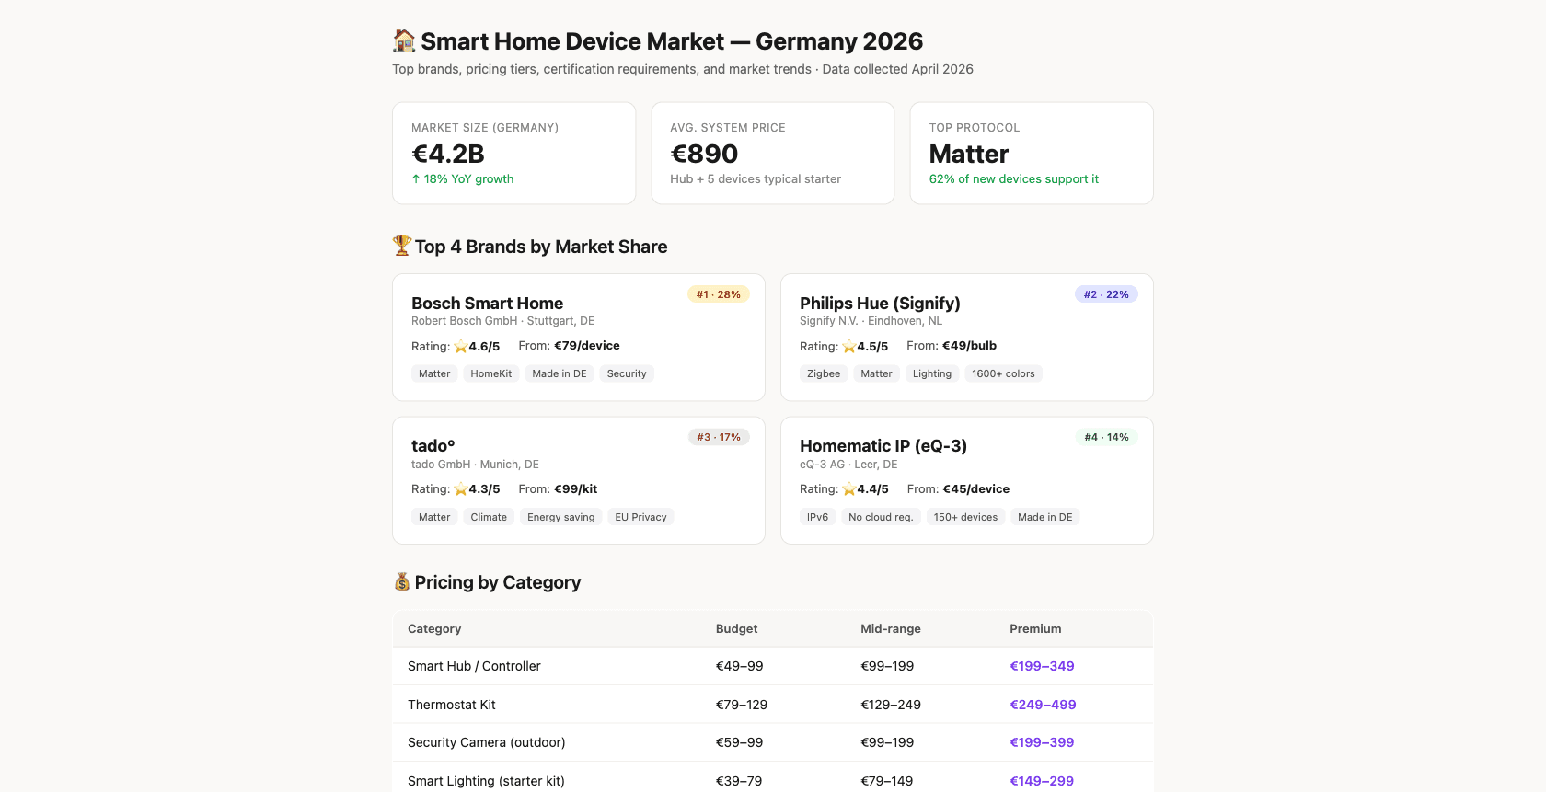Click the 1600+ colors tag
This screenshot has height=792, width=1546.
pos(1004,373)
